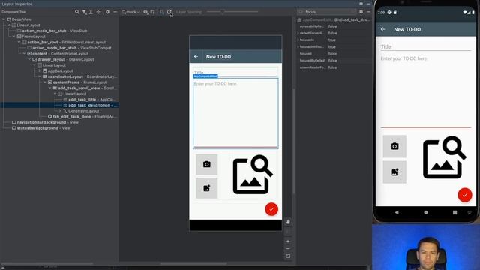Click red checkmark FAB in inspector preview
Image resolution: width=480 pixels, height=270 pixels.
tap(271, 209)
